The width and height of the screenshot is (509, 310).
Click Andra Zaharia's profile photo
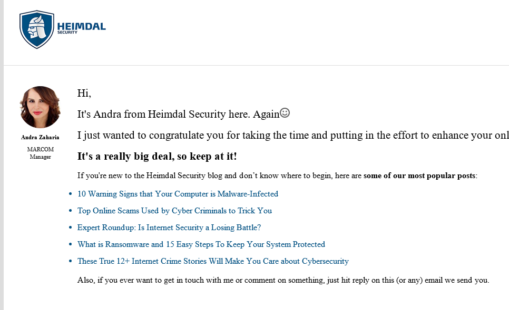click(40, 107)
